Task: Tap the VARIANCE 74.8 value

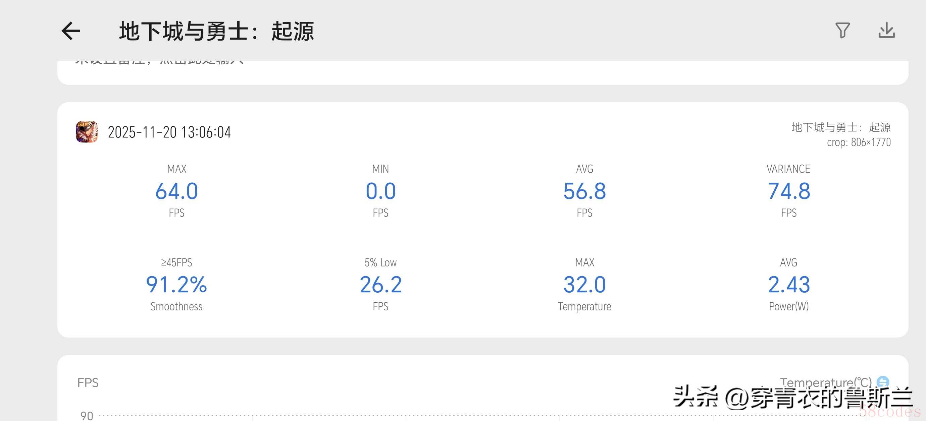Action: [x=789, y=191]
